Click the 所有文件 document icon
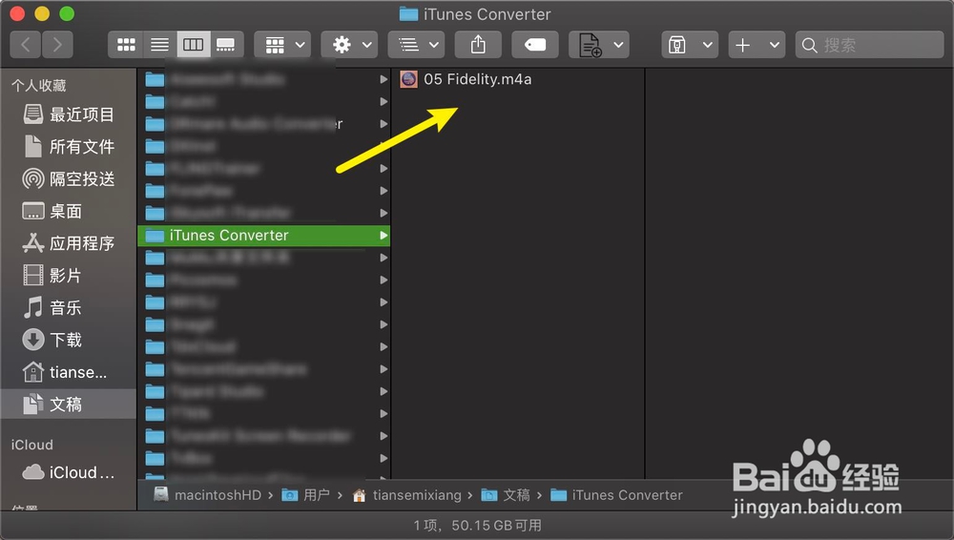 [32, 146]
